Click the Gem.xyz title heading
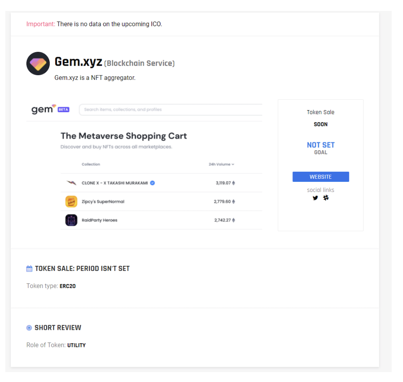403x382 pixels. coord(79,62)
